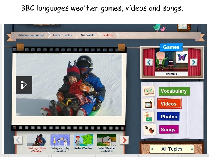Go to Our World breadcrumb
Screen dimensions: 209x157
[88, 35]
